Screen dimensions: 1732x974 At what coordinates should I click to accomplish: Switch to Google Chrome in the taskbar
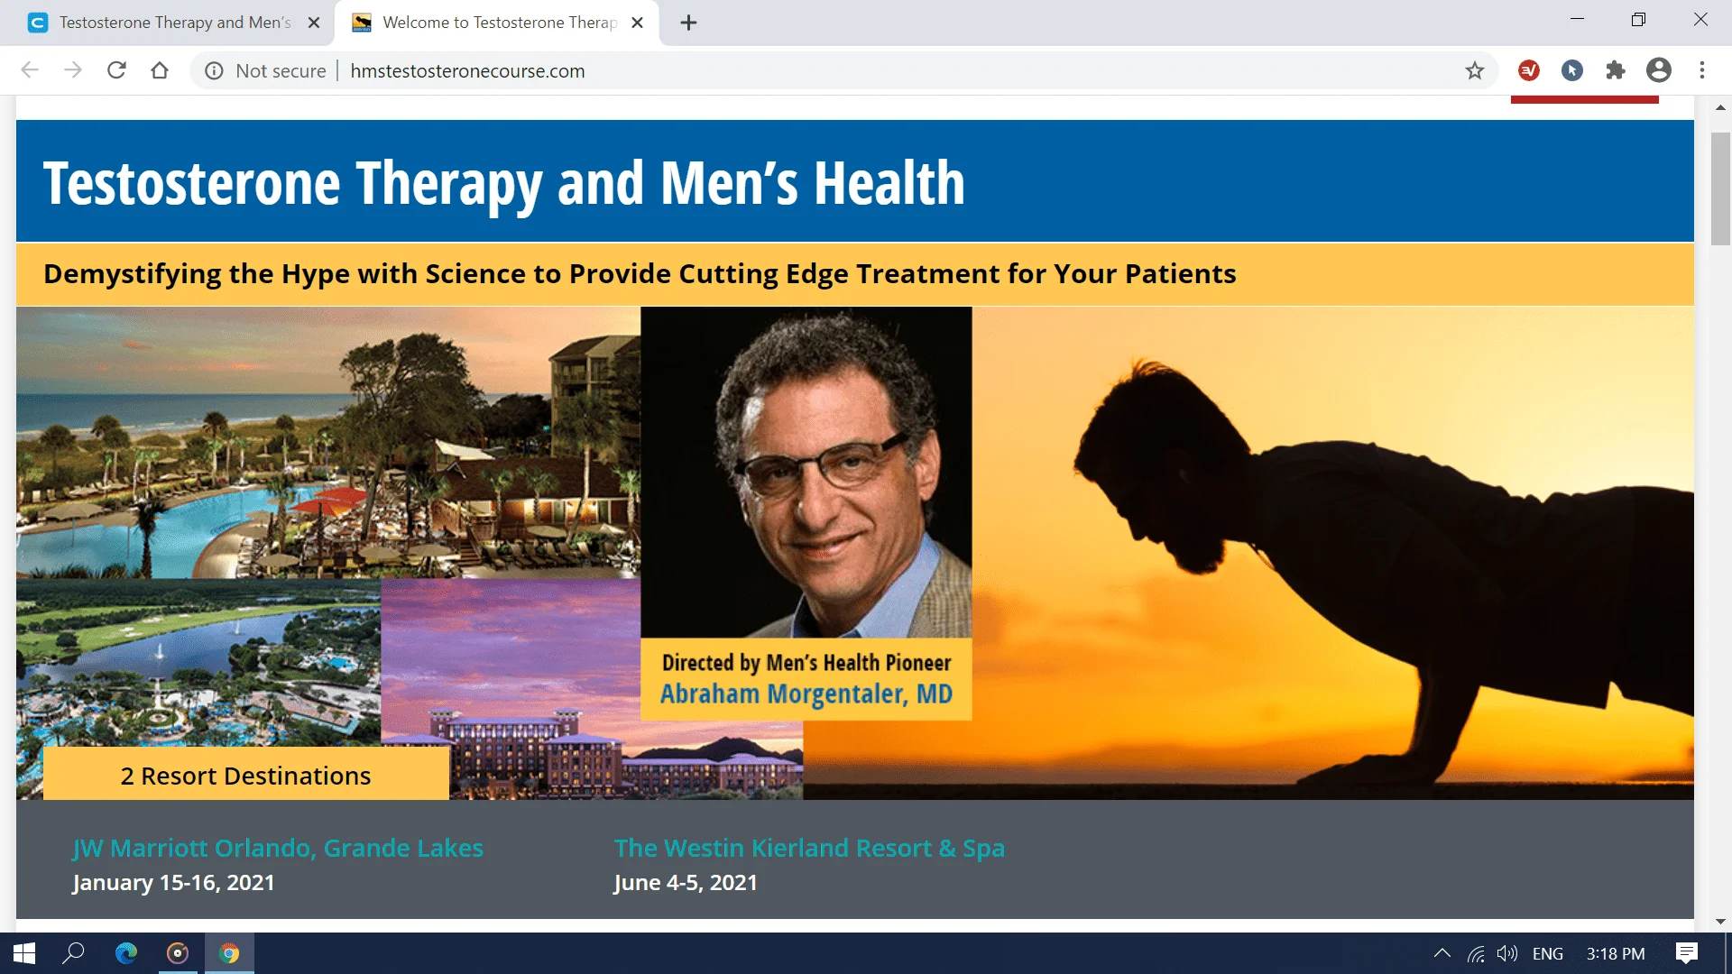pos(229,953)
